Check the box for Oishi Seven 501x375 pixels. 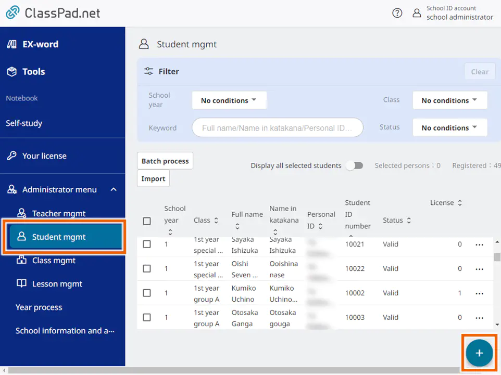pyautogui.click(x=147, y=268)
